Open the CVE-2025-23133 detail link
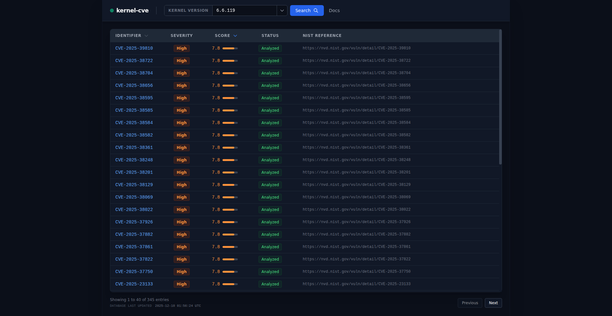Screen dimensions: 612x316 coord(134,284)
